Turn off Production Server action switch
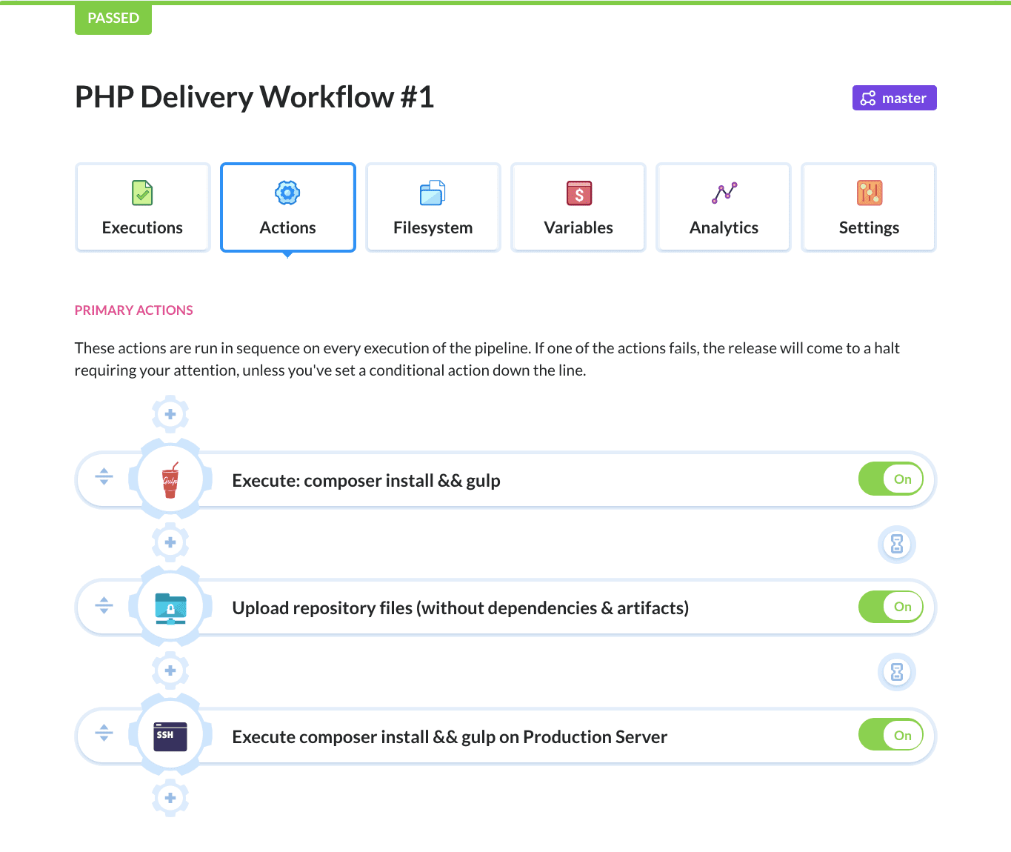Screen dimensions: 1011x852 pyautogui.click(x=890, y=736)
